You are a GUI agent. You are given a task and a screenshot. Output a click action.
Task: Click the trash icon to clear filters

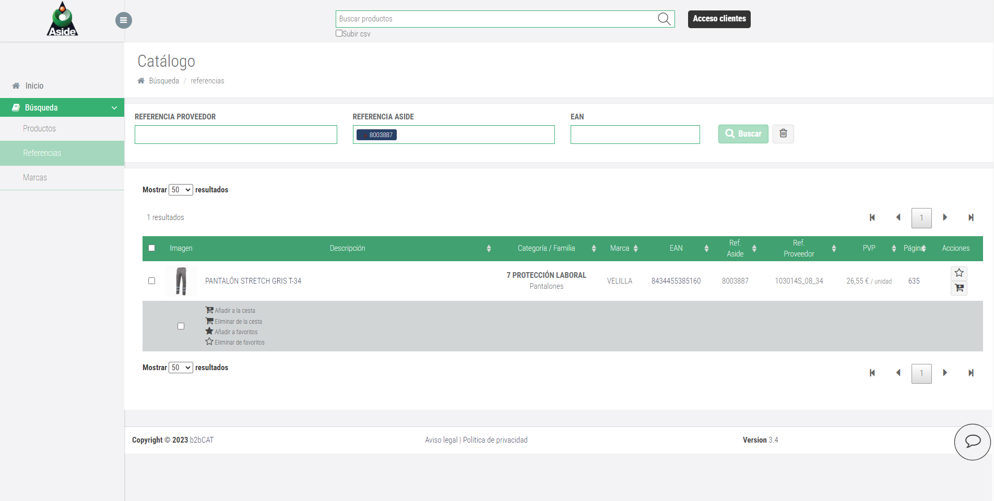tap(783, 134)
